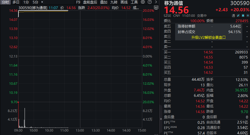
Task: Click the 振幅 value 2.80%
Action: [x=243, y=96]
